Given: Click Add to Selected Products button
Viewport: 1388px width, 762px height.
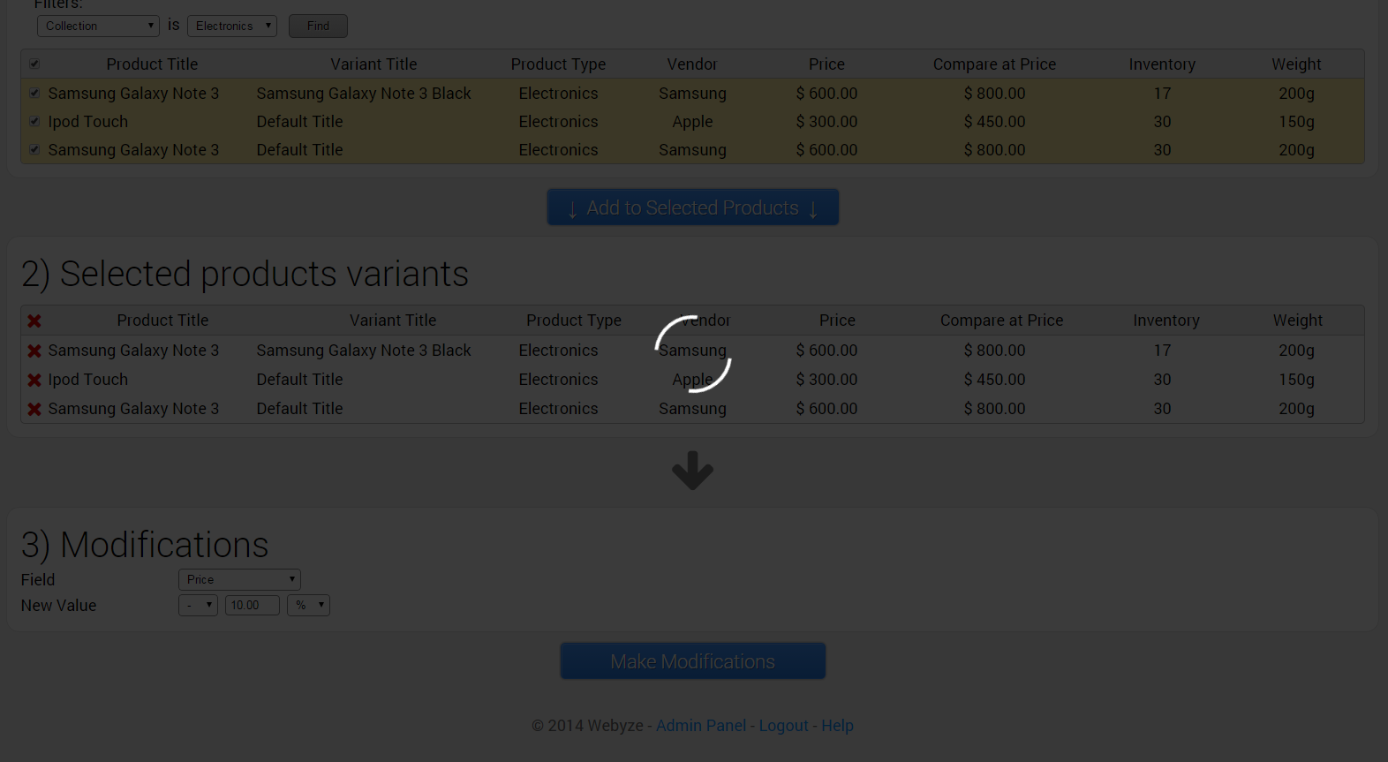Looking at the screenshot, I should (x=693, y=207).
